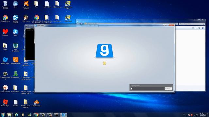
Task: Open the Screen Recorder desktop shortcut
Action: pyautogui.click(x=5, y=89)
